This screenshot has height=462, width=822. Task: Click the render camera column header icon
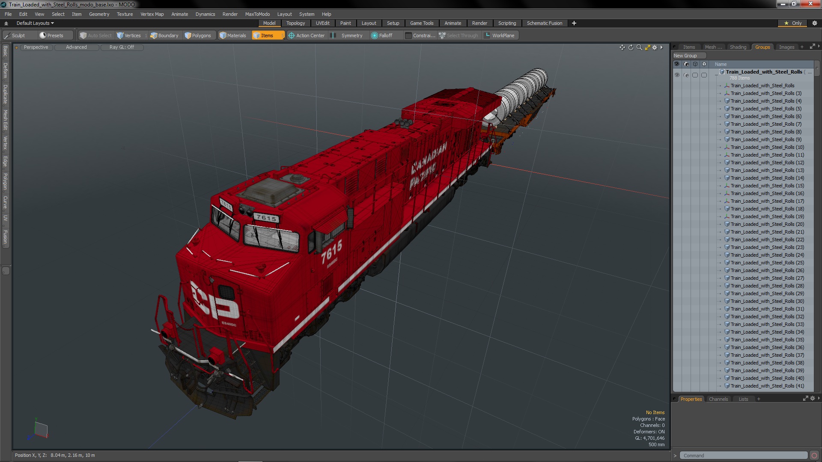686,64
